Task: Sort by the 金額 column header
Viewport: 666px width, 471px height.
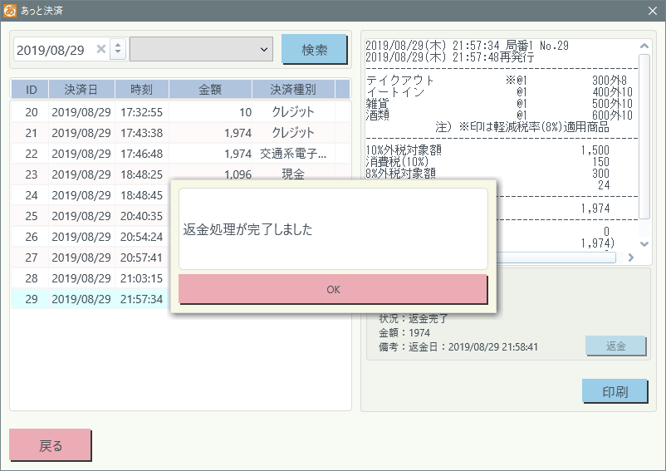Action: (210, 89)
